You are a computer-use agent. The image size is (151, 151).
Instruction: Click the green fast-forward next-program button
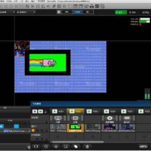[41, 112]
